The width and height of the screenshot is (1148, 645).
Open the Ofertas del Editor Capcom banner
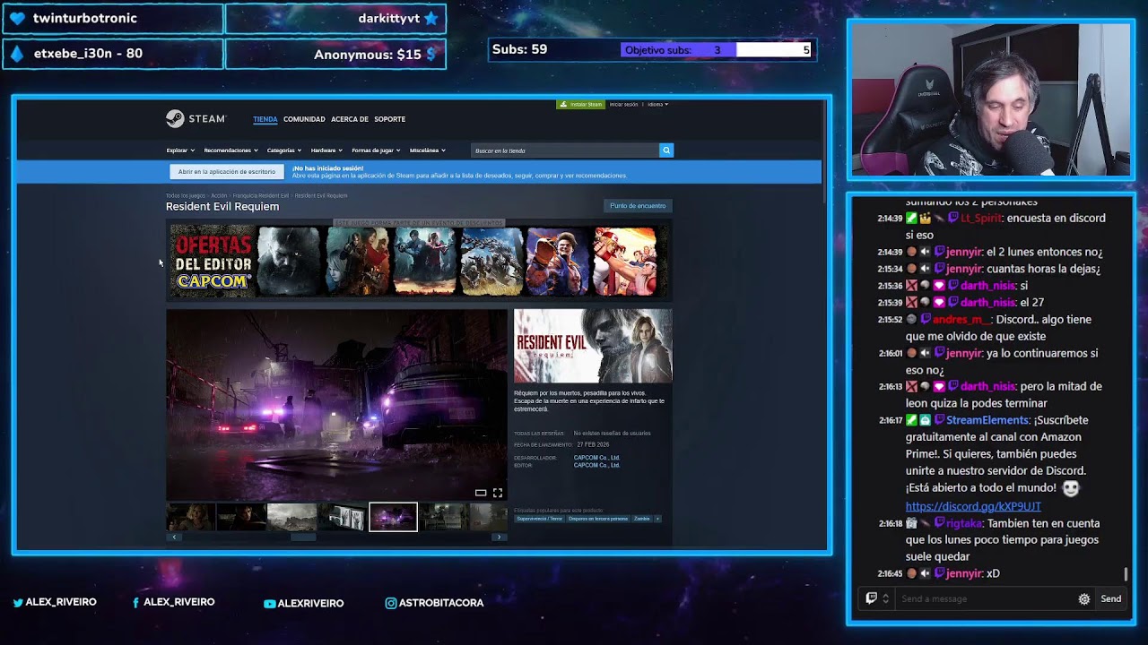(x=213, y=261)
